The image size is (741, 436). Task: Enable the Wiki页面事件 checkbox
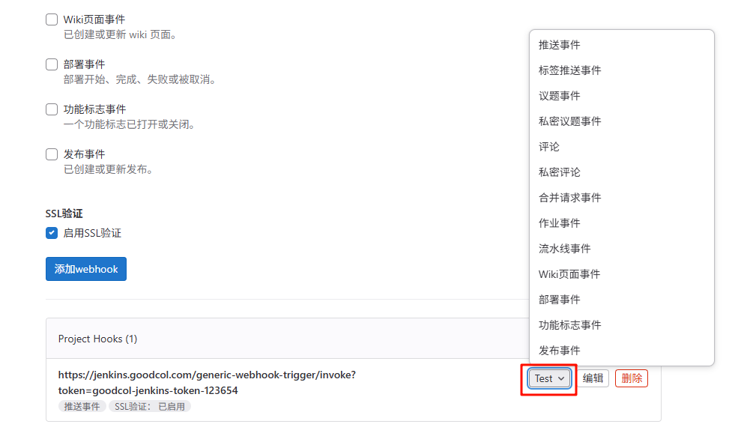52,19
